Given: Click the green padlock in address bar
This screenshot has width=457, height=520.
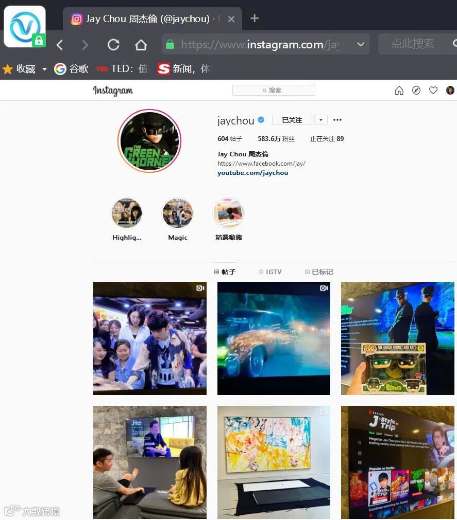Looking at the screenshot, I should coord(170,44).
